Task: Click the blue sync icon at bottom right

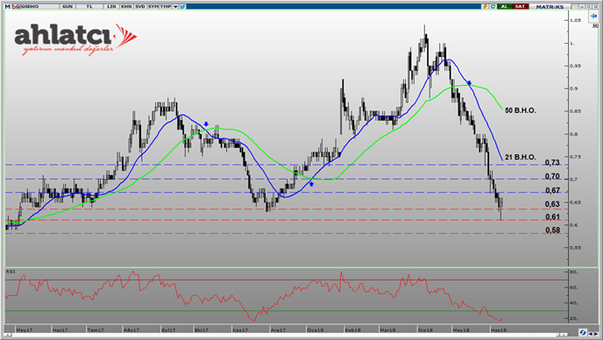Action: point(583,332)
